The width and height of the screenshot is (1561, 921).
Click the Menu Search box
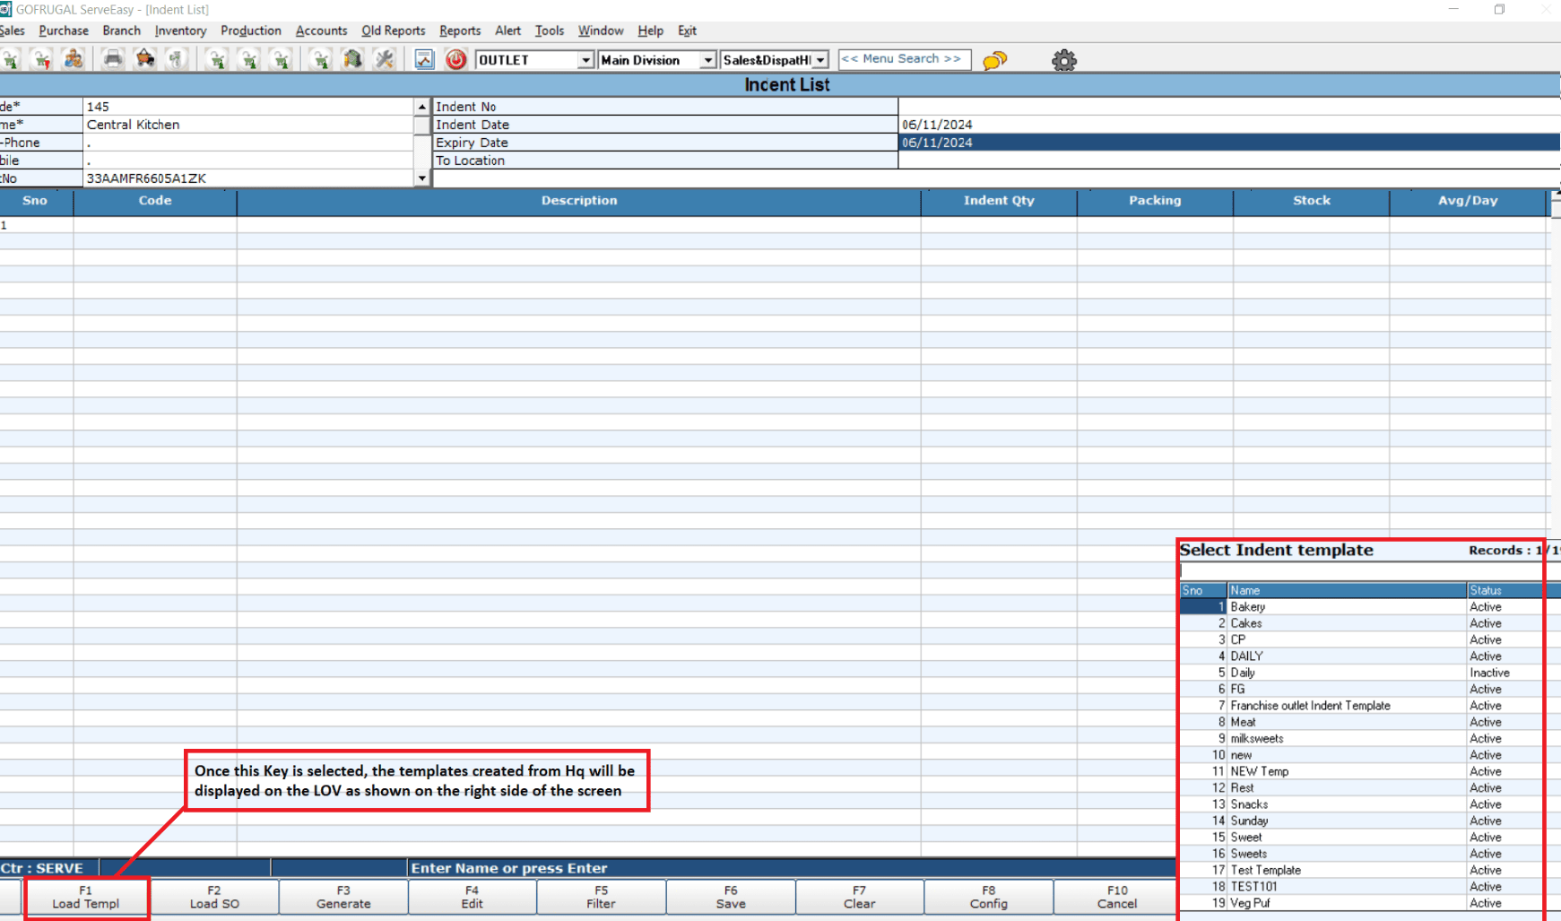click(x=904, y=59)
